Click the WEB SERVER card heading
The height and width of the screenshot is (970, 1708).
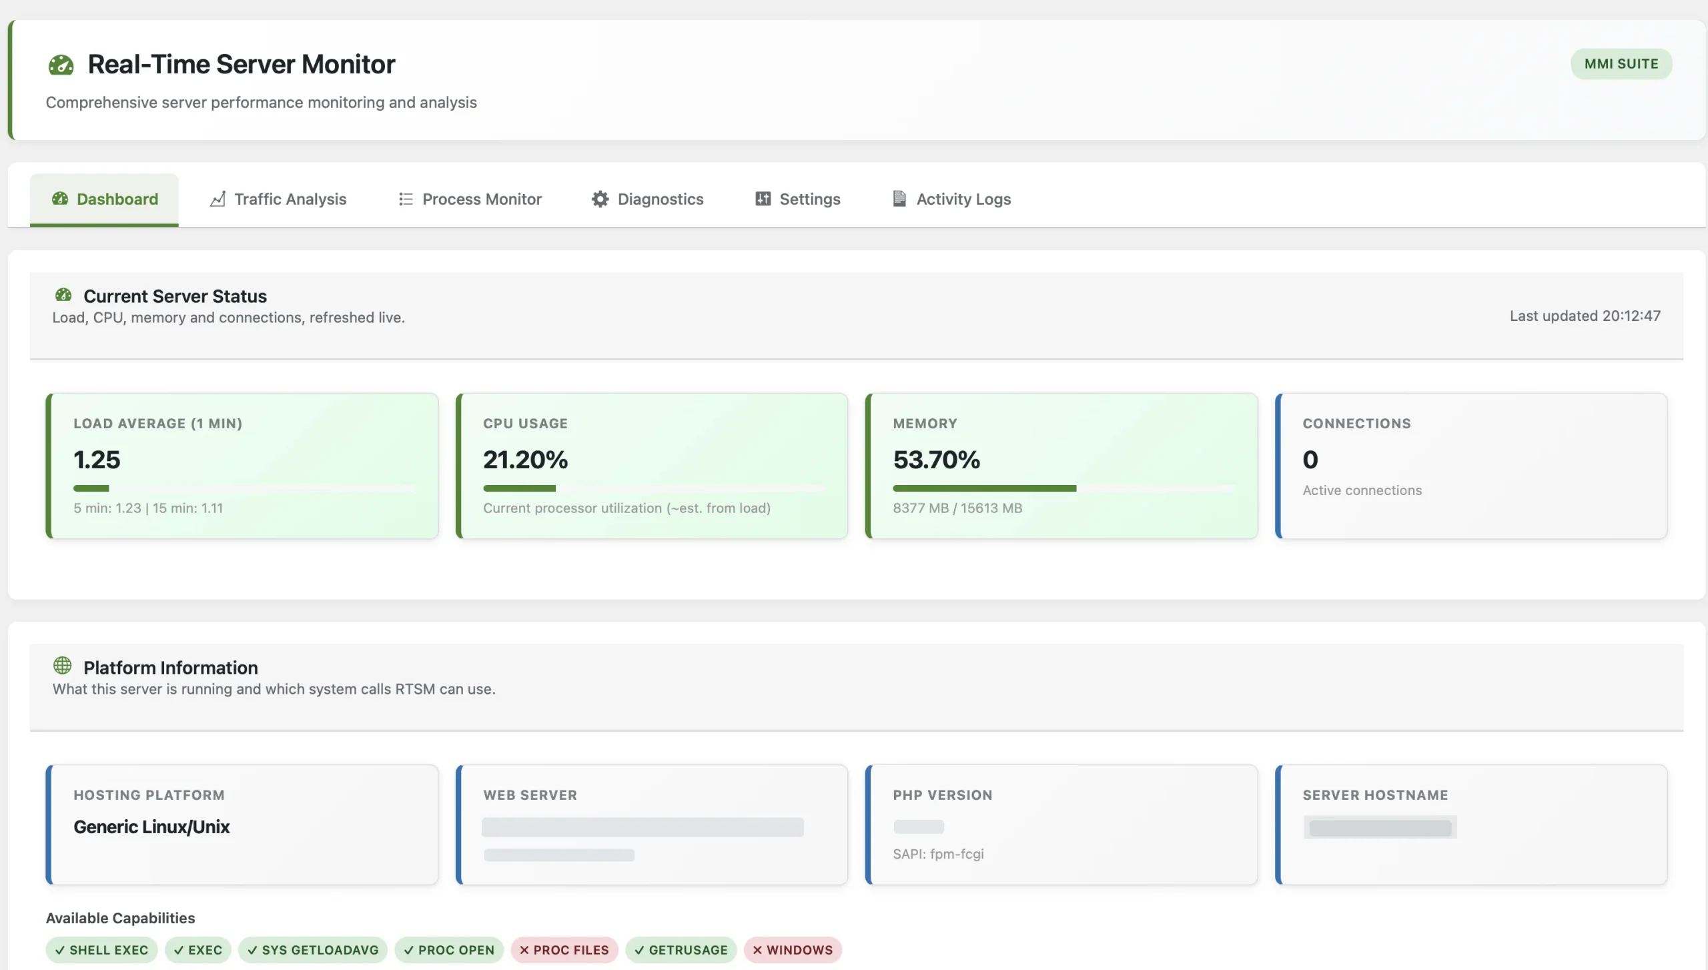coord(530,795)
